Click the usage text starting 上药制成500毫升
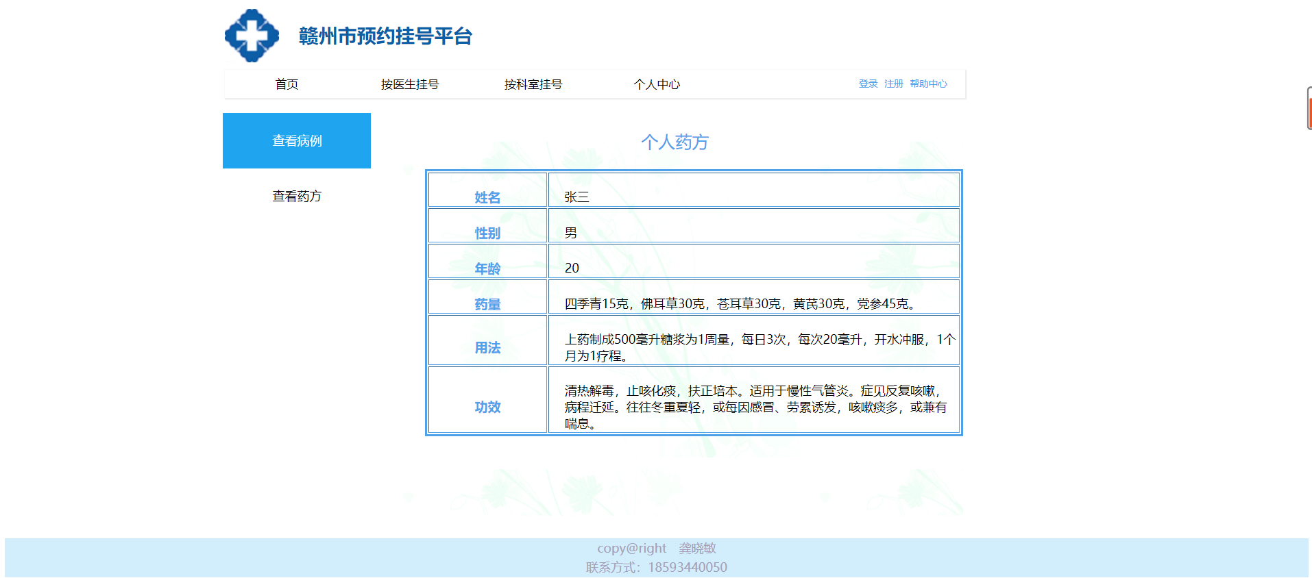 point(760,347)
